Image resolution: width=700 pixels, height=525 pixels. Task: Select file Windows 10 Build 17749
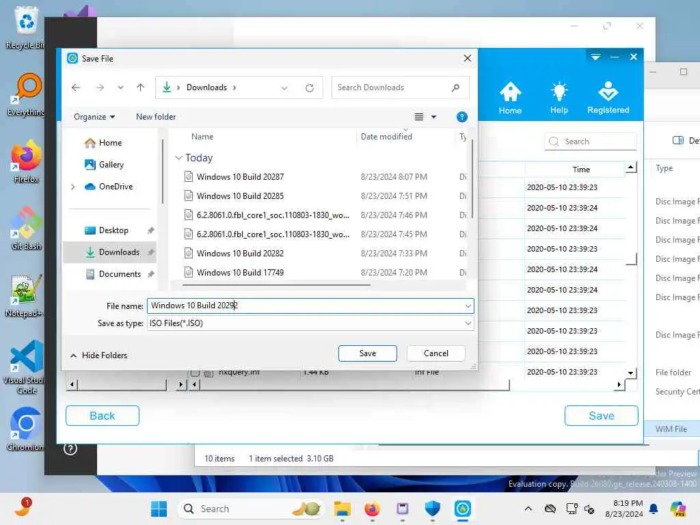point(240,273)
